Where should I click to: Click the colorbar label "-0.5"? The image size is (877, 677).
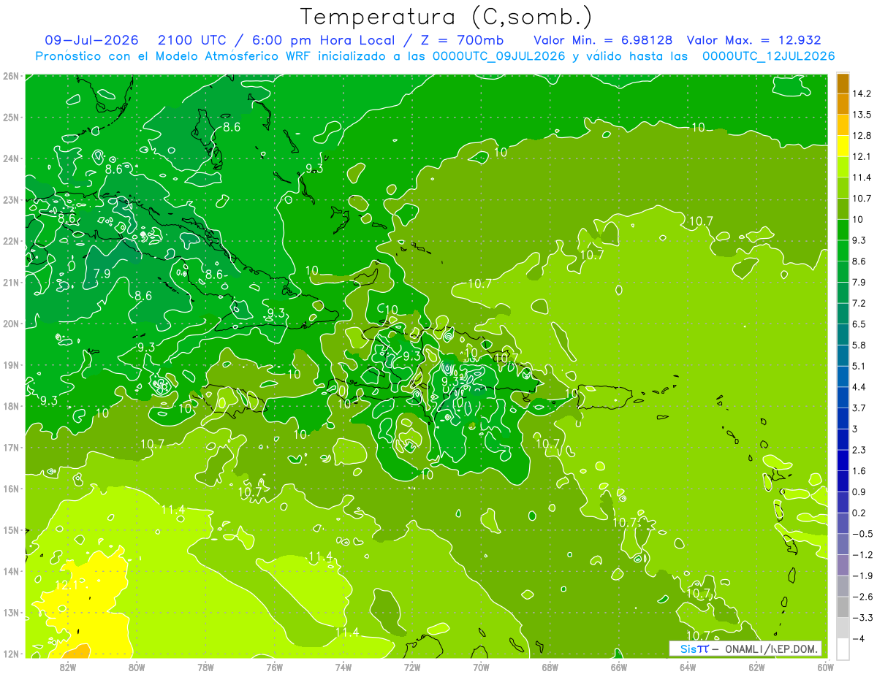pos(862,534)
